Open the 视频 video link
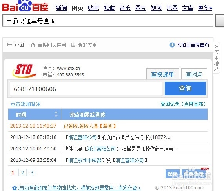 coord(156,8)
